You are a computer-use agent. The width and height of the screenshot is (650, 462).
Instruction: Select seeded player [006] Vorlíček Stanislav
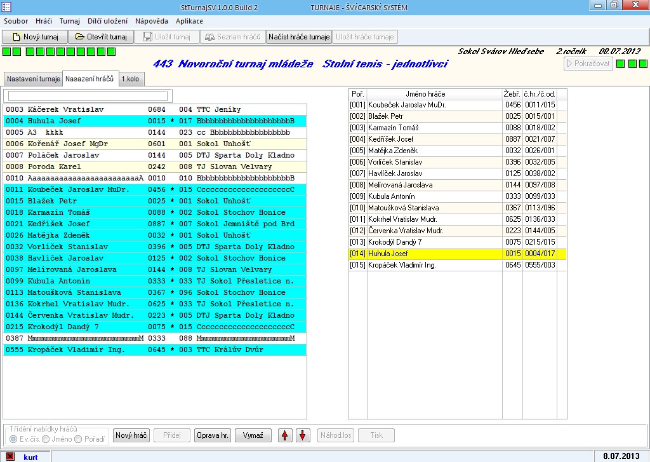pos(457,162)
